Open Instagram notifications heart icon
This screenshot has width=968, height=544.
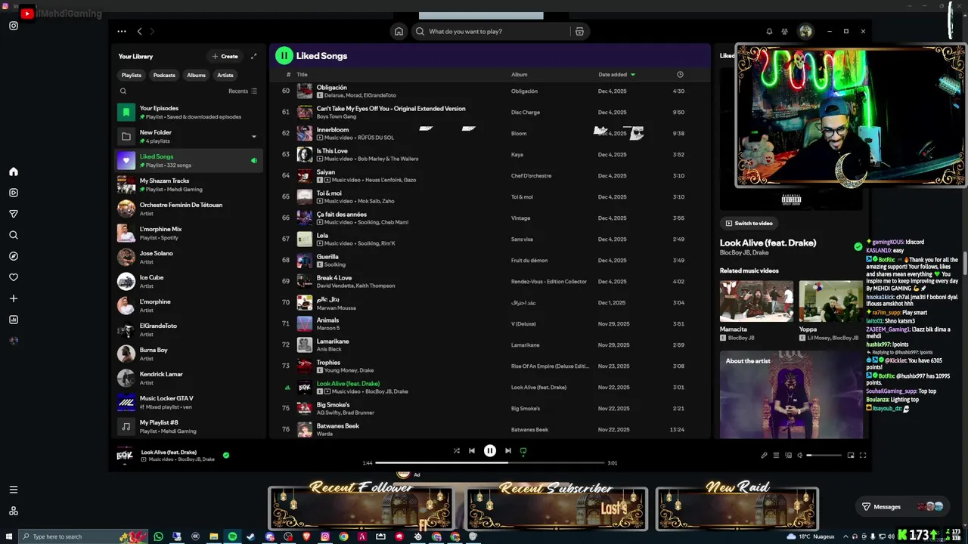14,277
